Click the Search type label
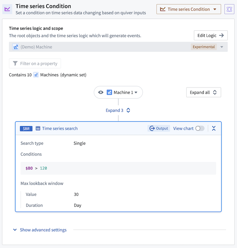This screenshot has width=237, height=248. [x=32, y=143]
